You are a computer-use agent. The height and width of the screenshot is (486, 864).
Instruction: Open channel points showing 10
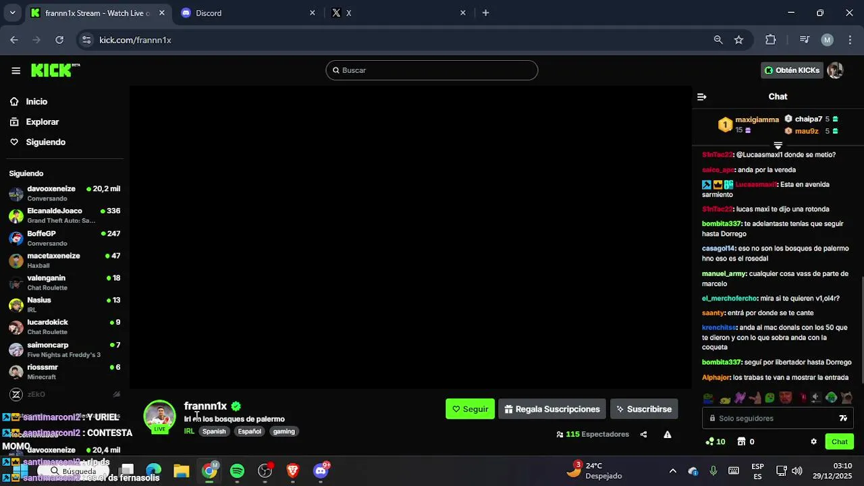(x=715, y=441)
